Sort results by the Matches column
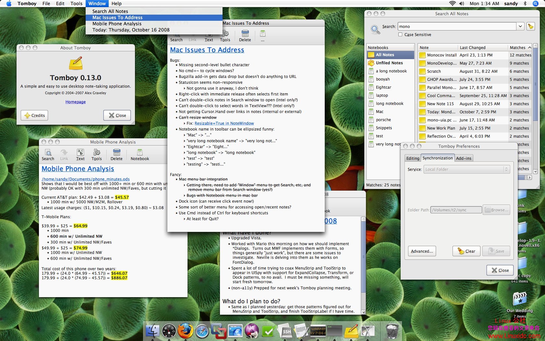The width and height of the screenshot is (545, 341). pos(520,47)
